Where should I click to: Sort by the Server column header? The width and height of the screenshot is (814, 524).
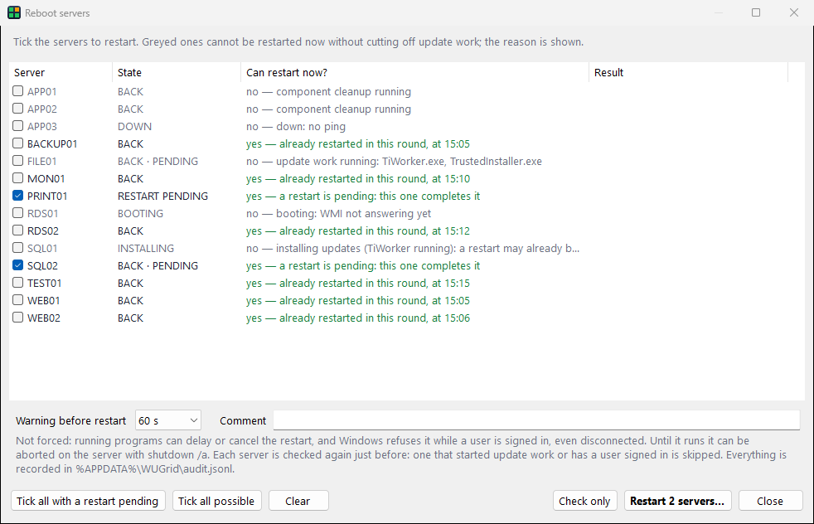(61, 73)
